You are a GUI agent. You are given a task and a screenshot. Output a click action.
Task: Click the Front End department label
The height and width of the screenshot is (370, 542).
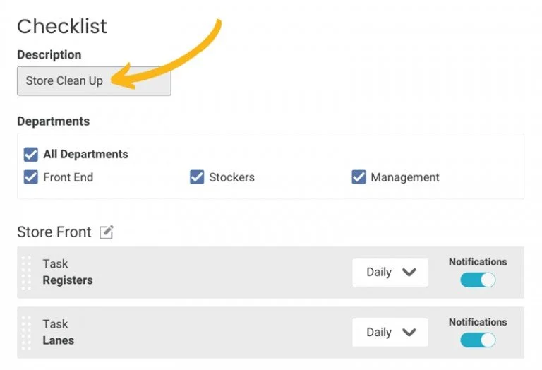68,177
